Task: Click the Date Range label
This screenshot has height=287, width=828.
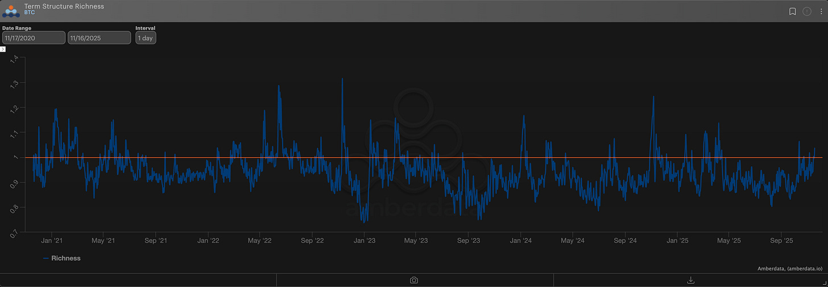Action: tap(16, 28)
